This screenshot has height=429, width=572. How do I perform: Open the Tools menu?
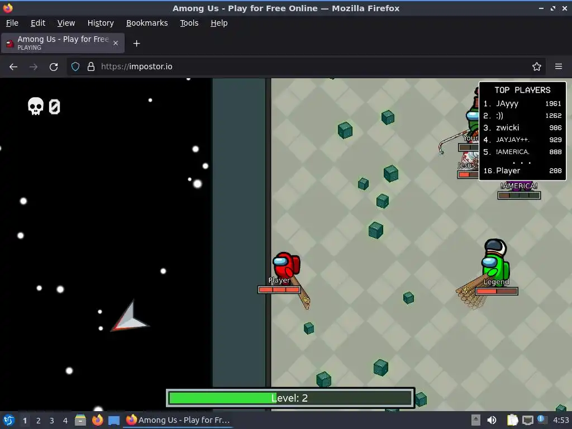189,23
